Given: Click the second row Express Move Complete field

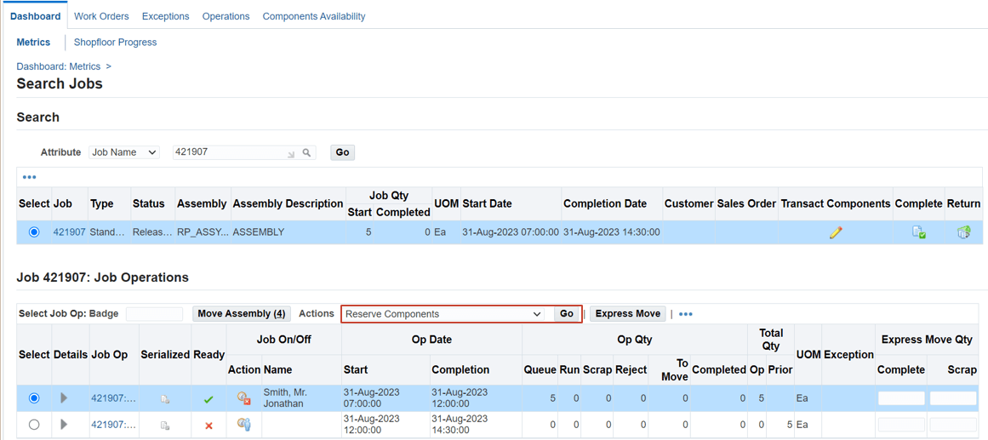Looking at the screenshot, I should pos(901,425).
